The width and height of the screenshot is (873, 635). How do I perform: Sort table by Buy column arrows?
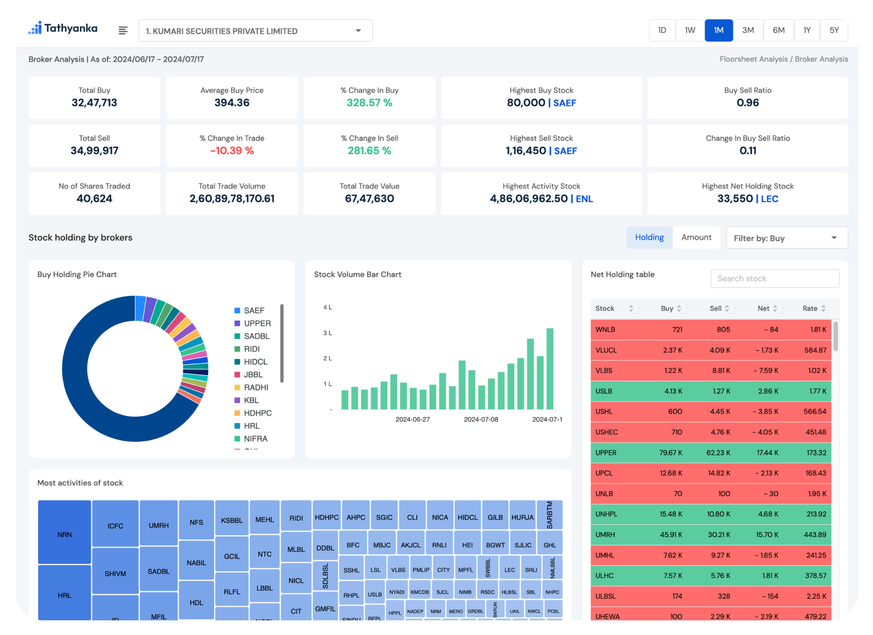(679, 308)
